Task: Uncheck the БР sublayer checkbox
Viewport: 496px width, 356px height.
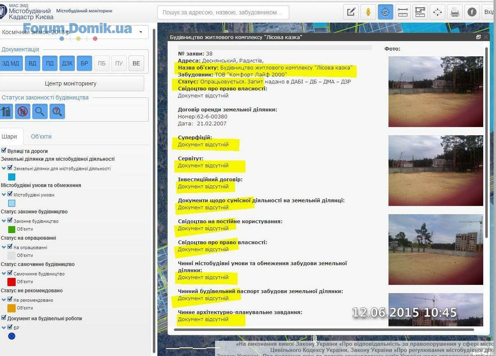Action: pos(10,327)
